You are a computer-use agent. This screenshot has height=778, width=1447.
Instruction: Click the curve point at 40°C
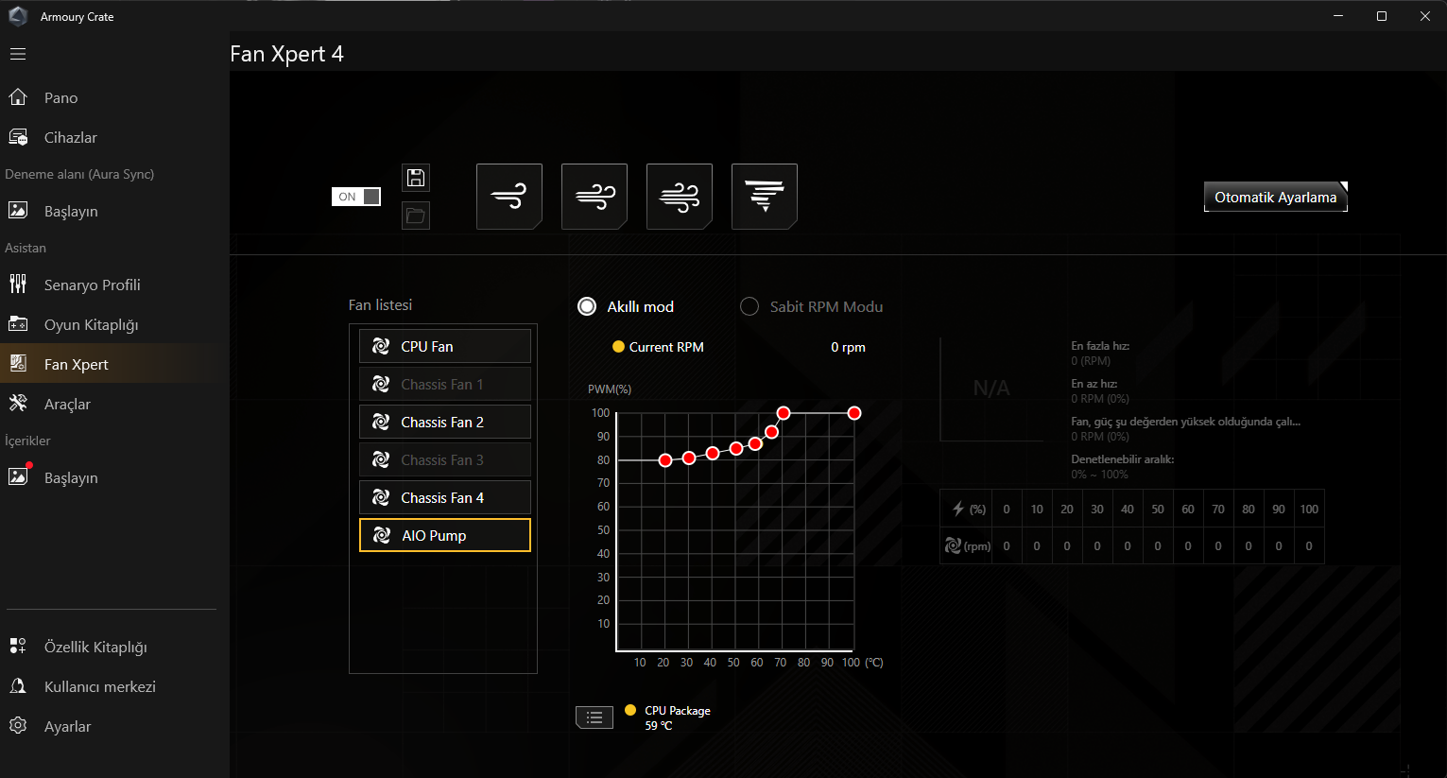(x=713, y=453)
